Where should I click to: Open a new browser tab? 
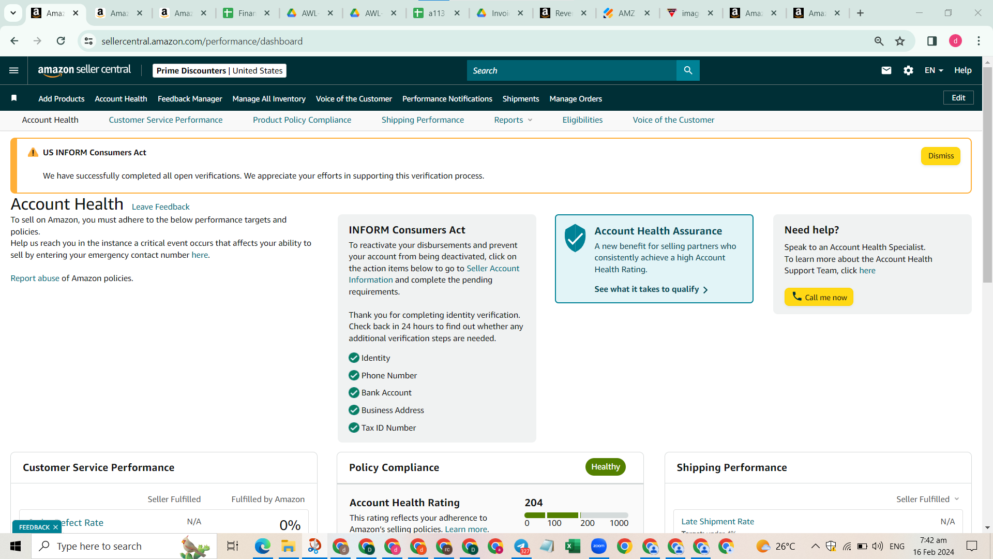(x=861, y=13)
